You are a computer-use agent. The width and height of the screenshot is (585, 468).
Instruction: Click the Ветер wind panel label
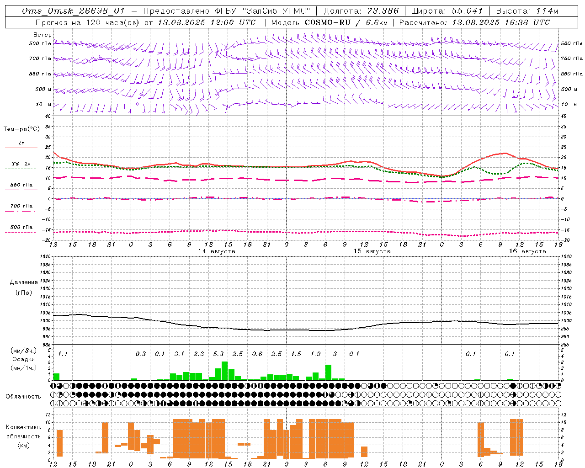pyautogui.click(x=43, y=35)
